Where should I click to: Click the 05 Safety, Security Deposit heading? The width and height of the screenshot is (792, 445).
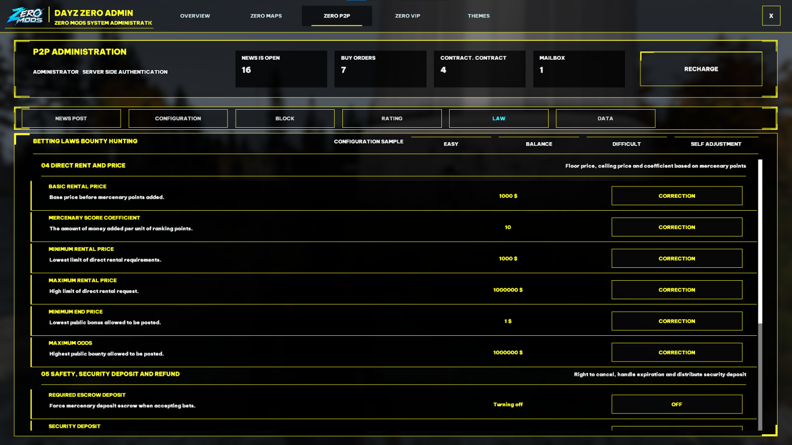coord(110,374)
